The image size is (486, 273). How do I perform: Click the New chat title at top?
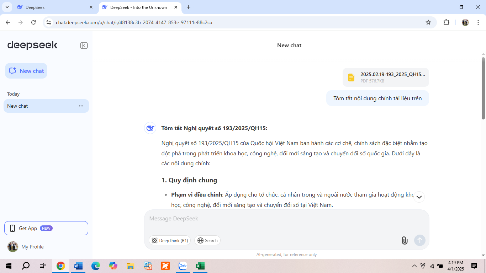pyautogui.click(x=289, y=45)
